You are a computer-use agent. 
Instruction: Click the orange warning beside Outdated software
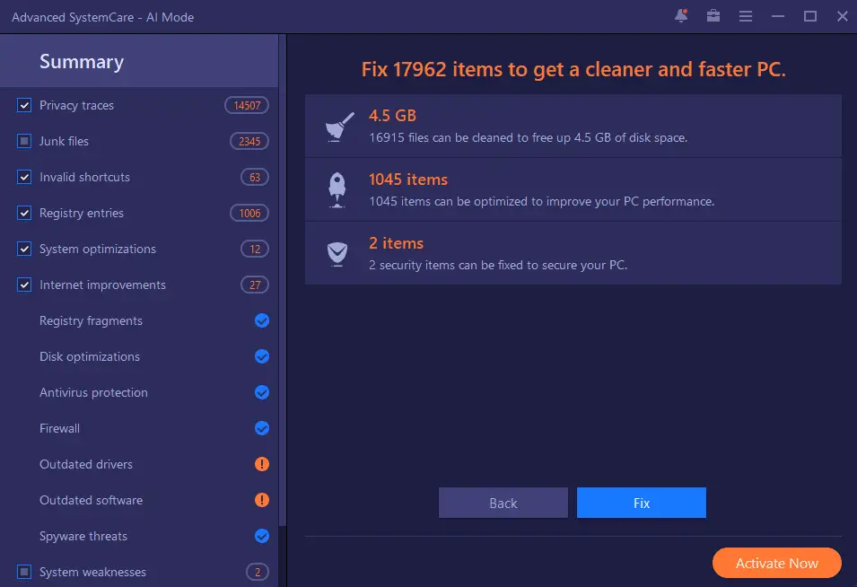[262, 500]
